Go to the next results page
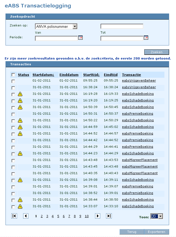This screenshot has width=176, height=237. 98,216
